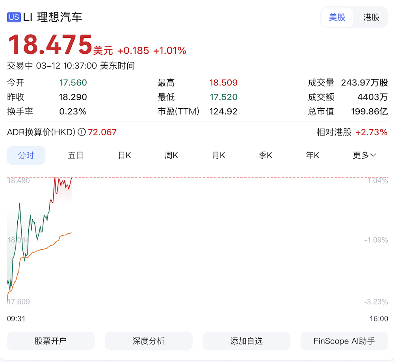Select the 分时 chart view
394x362 pixels.
coord(26,155)
